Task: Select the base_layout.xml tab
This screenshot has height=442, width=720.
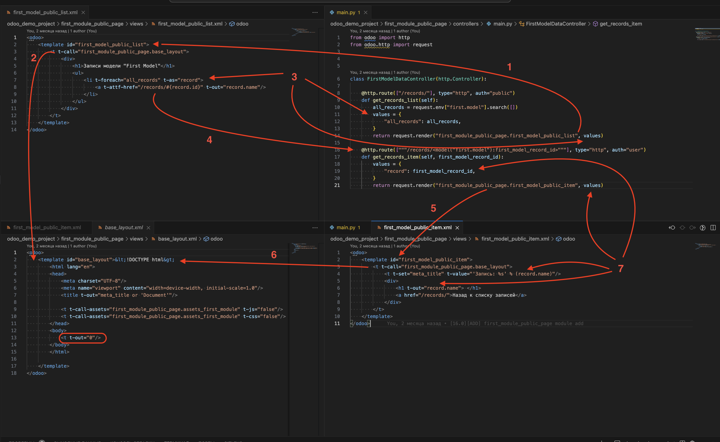Action: [123, 228]
